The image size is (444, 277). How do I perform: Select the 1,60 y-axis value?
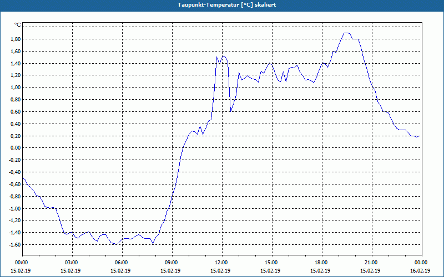[x=16, y=51]
